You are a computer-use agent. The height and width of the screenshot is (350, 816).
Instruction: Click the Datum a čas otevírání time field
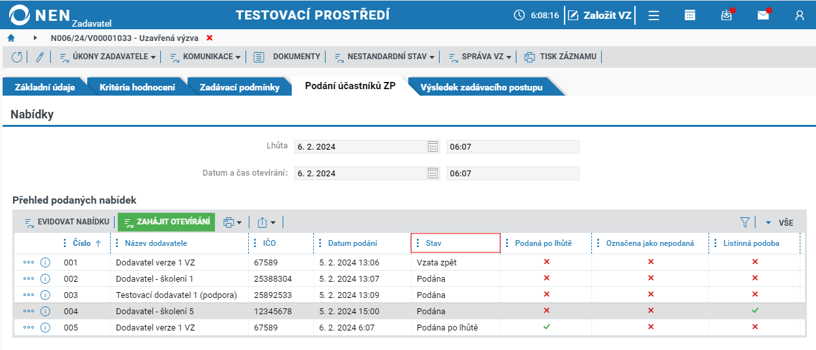coord(513,174)
